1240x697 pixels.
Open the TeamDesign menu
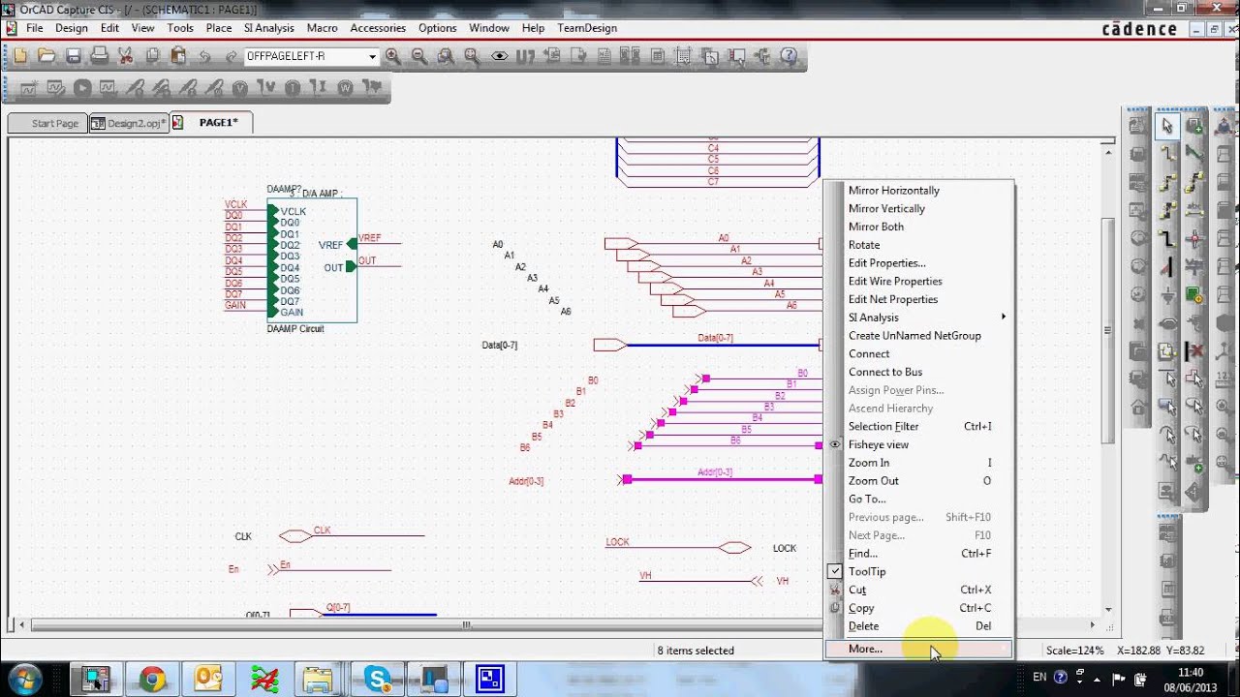(587, 28)
